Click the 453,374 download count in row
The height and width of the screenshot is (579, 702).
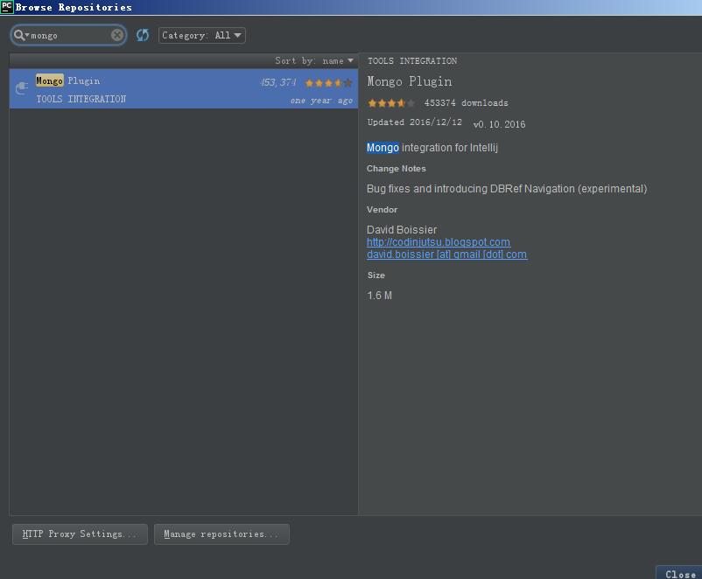click(278, 82)
